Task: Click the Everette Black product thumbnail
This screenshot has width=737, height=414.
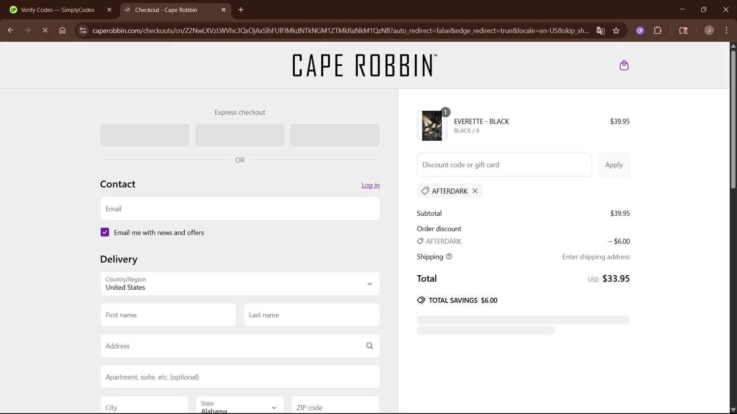Action: [x=432, y=126]
